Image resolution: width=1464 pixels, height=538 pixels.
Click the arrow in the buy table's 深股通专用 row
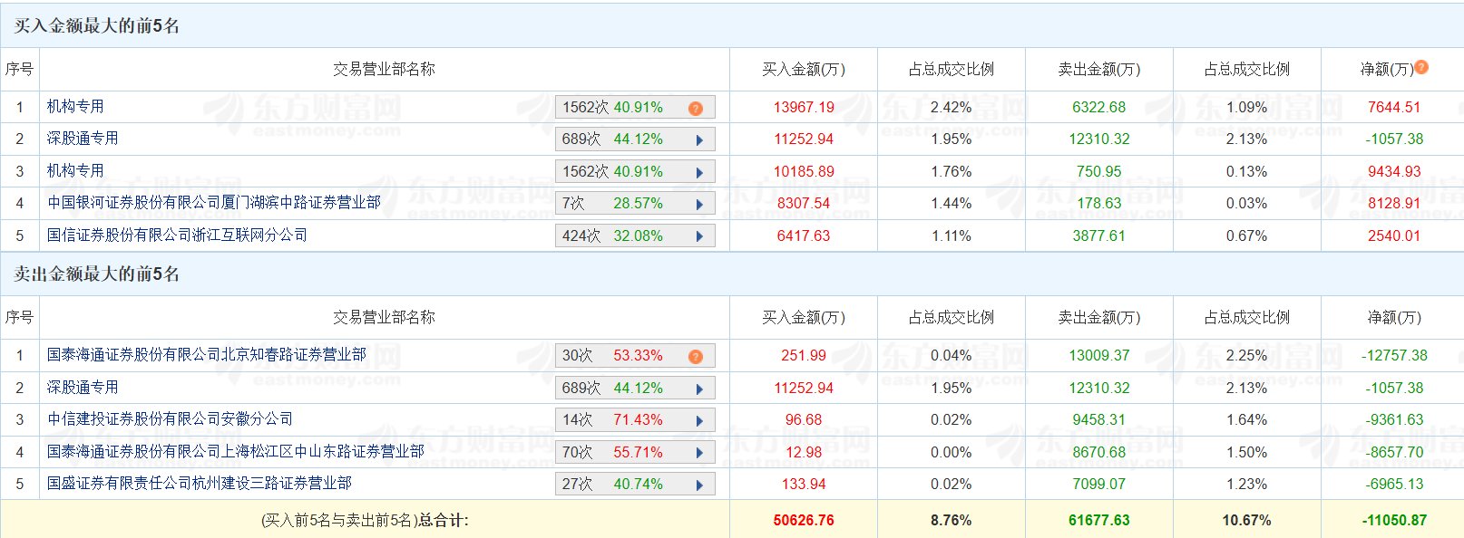point(699,140)
